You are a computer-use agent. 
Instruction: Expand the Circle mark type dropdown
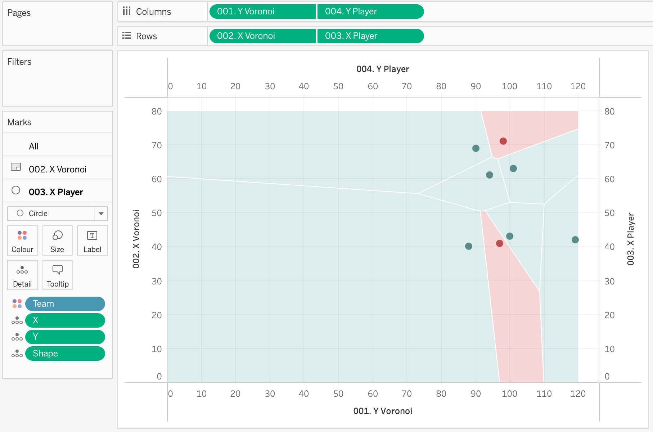(101, 213)
